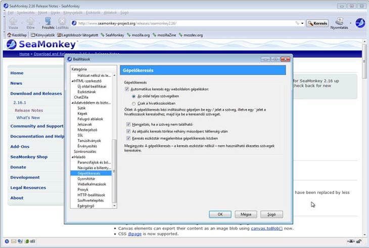
Task: Collapse the HTML-szerkesztő tree category
Action: tap(72, 81)
